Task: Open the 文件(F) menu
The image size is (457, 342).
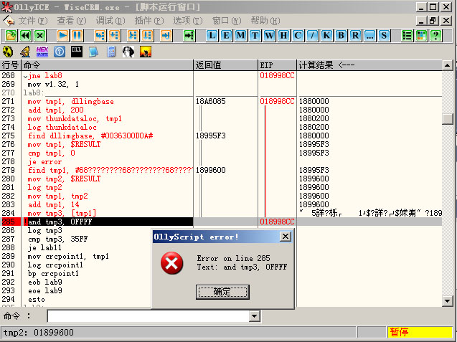Action: click(33, 21)
